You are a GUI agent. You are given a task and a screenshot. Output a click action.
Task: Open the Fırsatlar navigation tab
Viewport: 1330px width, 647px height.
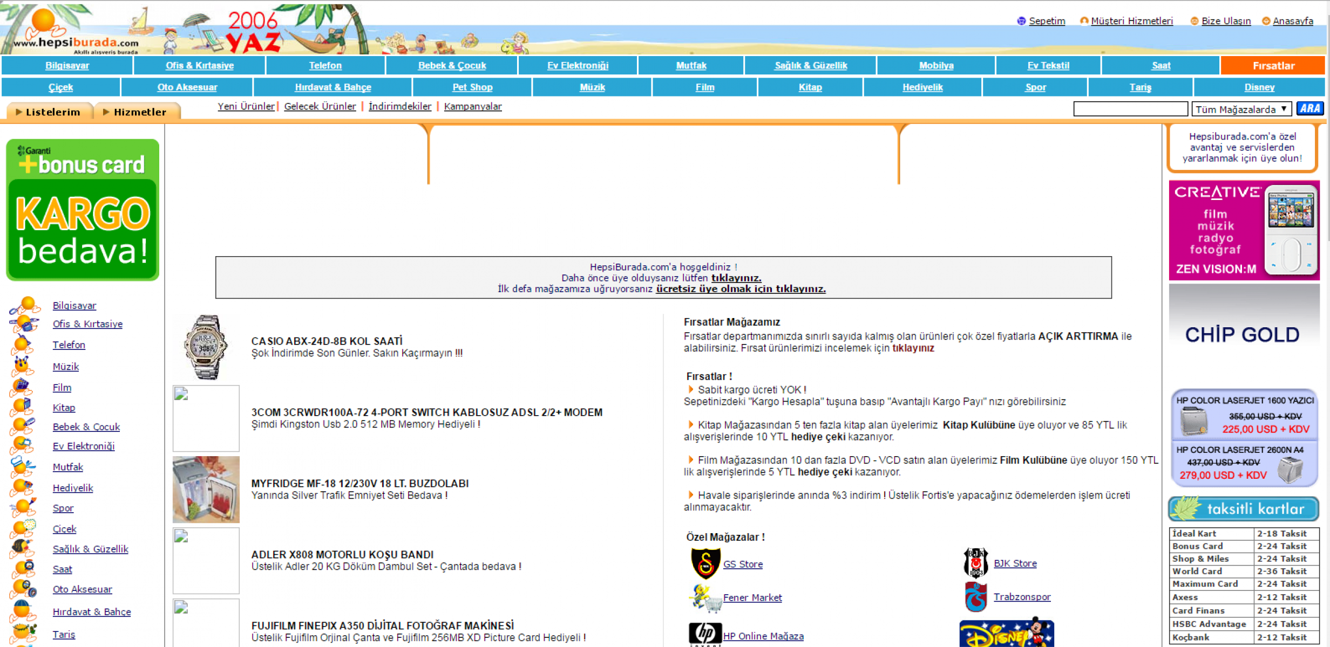click(x=1273, y=66)
